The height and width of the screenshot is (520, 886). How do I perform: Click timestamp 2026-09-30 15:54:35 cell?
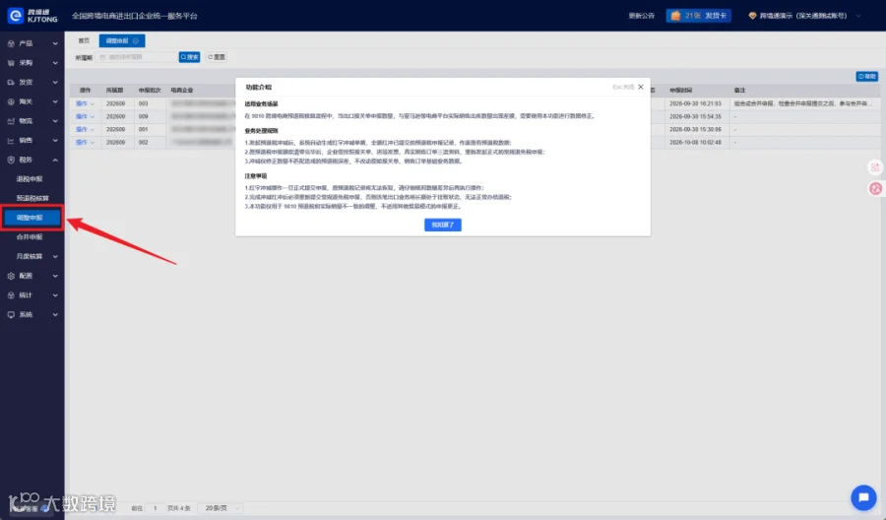[x=696, y=116]
